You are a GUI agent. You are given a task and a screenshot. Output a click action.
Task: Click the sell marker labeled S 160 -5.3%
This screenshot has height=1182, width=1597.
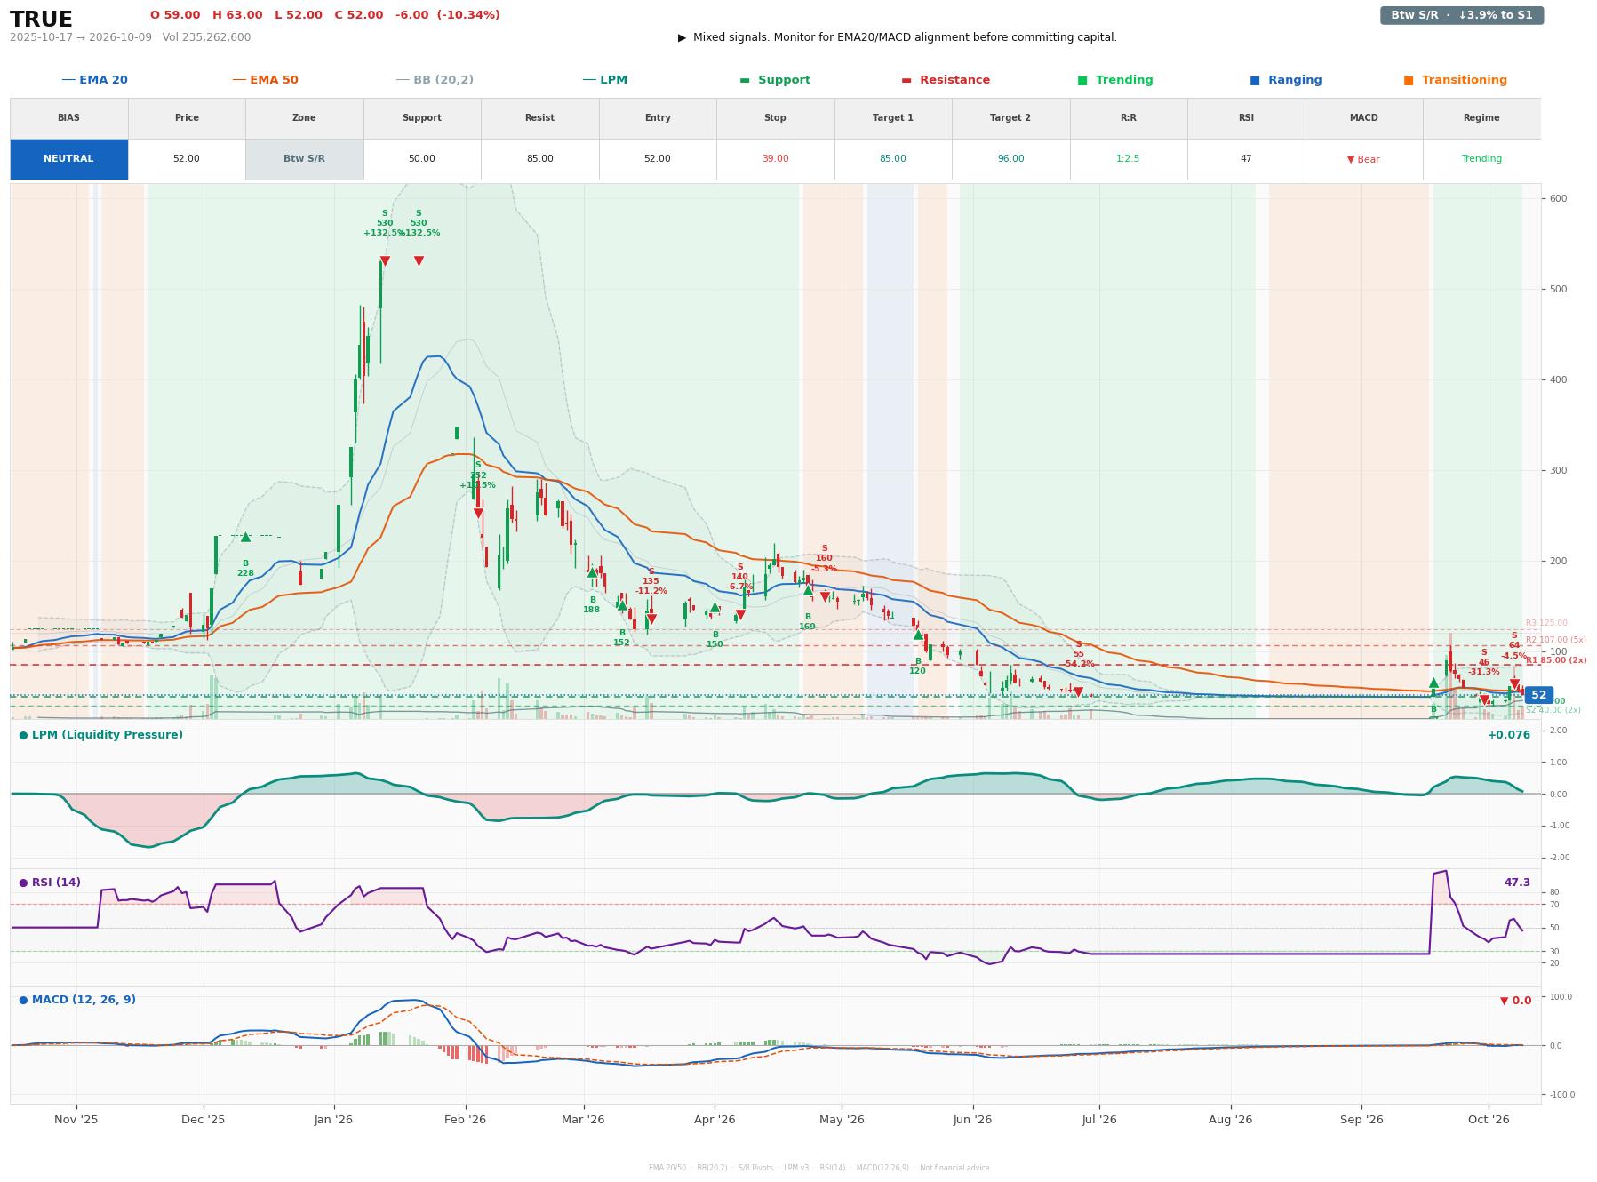[x=825, y=597]
